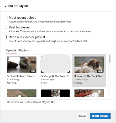The width and height of the screenshot is (116, 123).
Task: Click the YouTube video or playlist URL field
Action: (x=58, y=102)
